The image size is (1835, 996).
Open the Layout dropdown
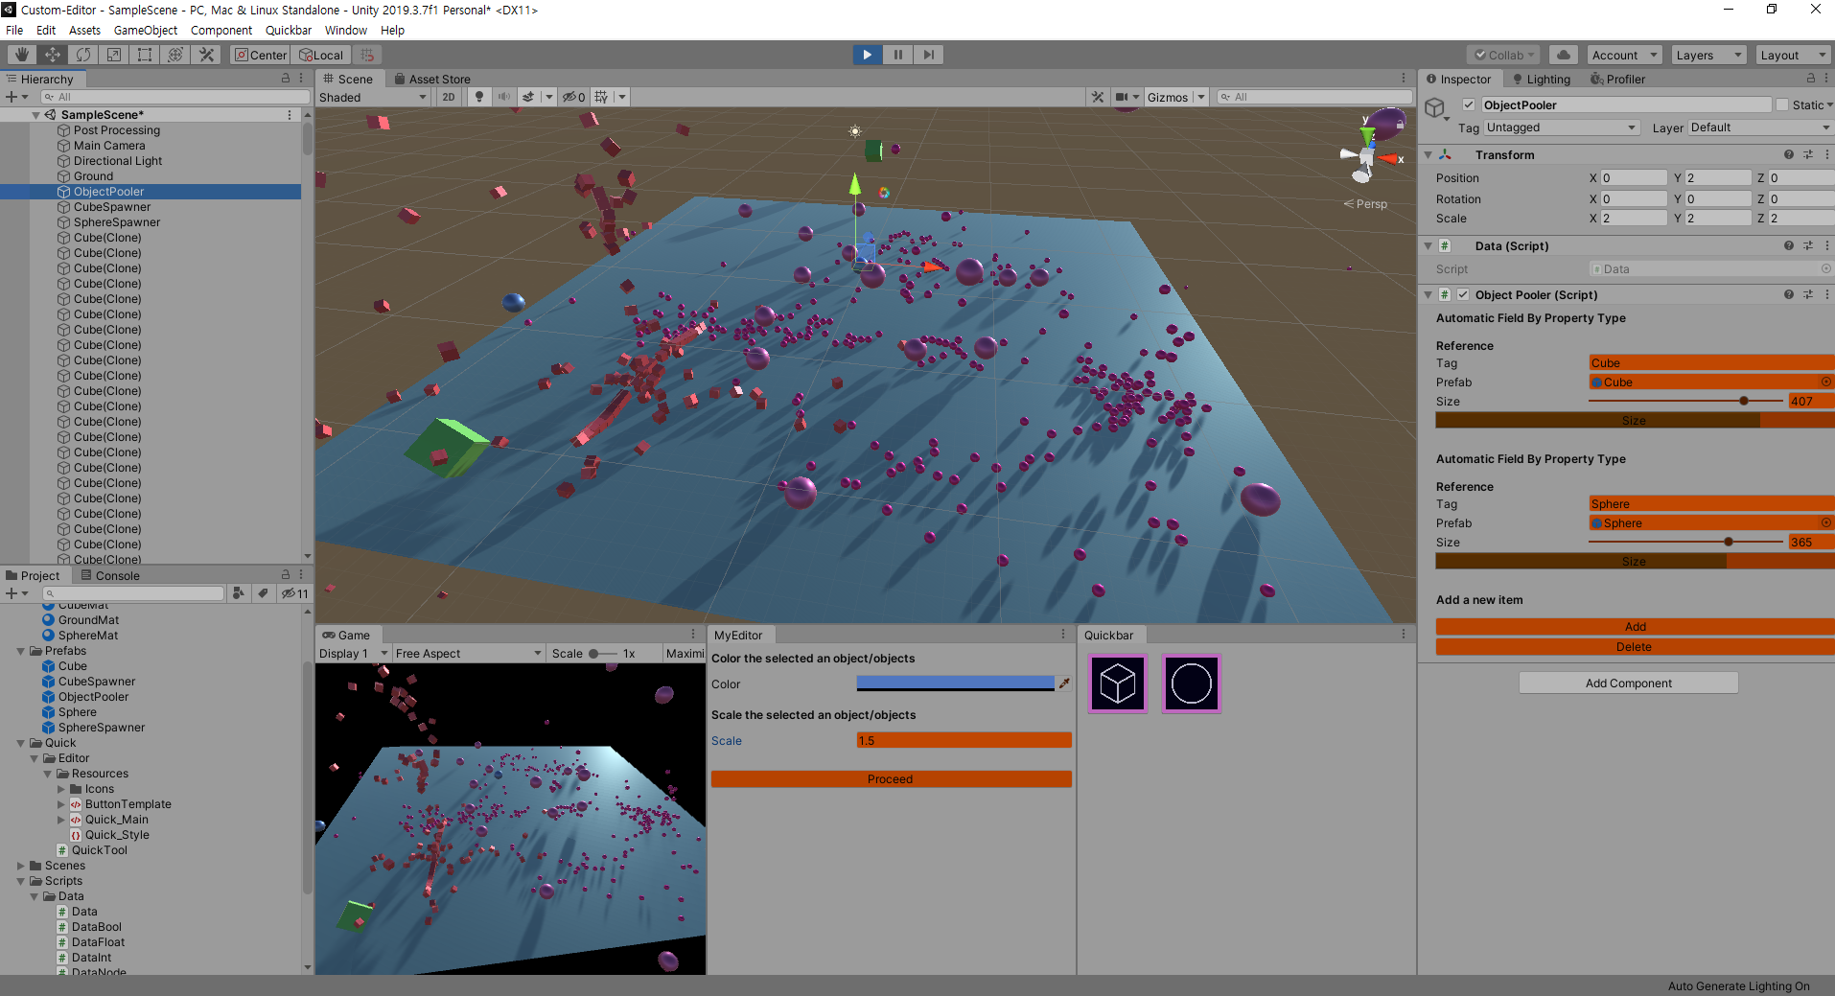click(1792, 55)
